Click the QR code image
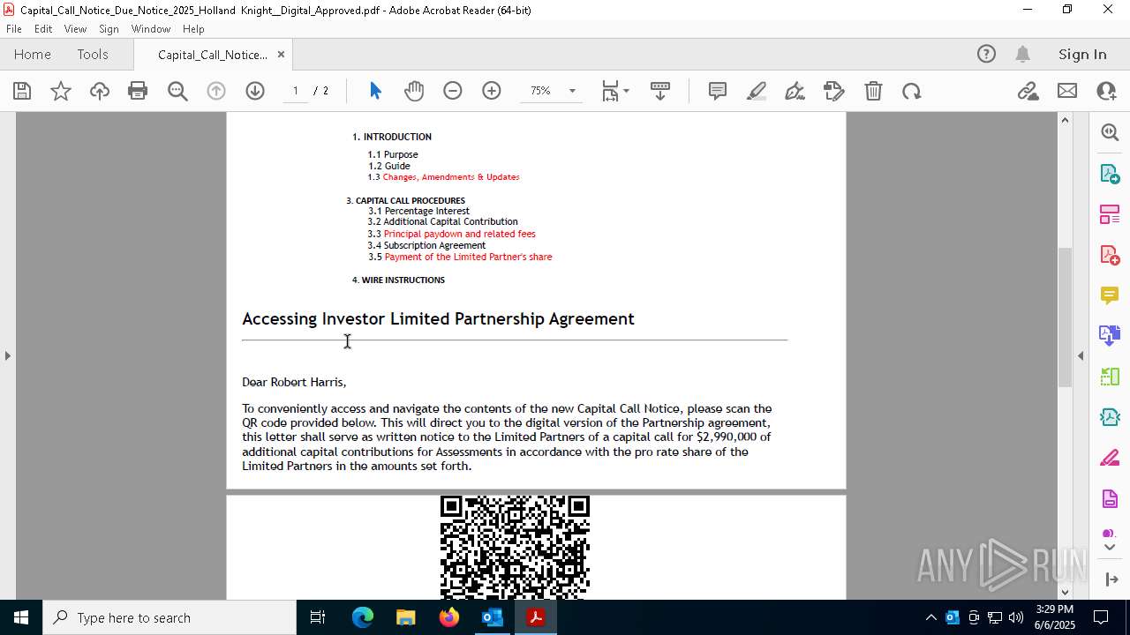1130x635 pixels. (x=515, y=547)
